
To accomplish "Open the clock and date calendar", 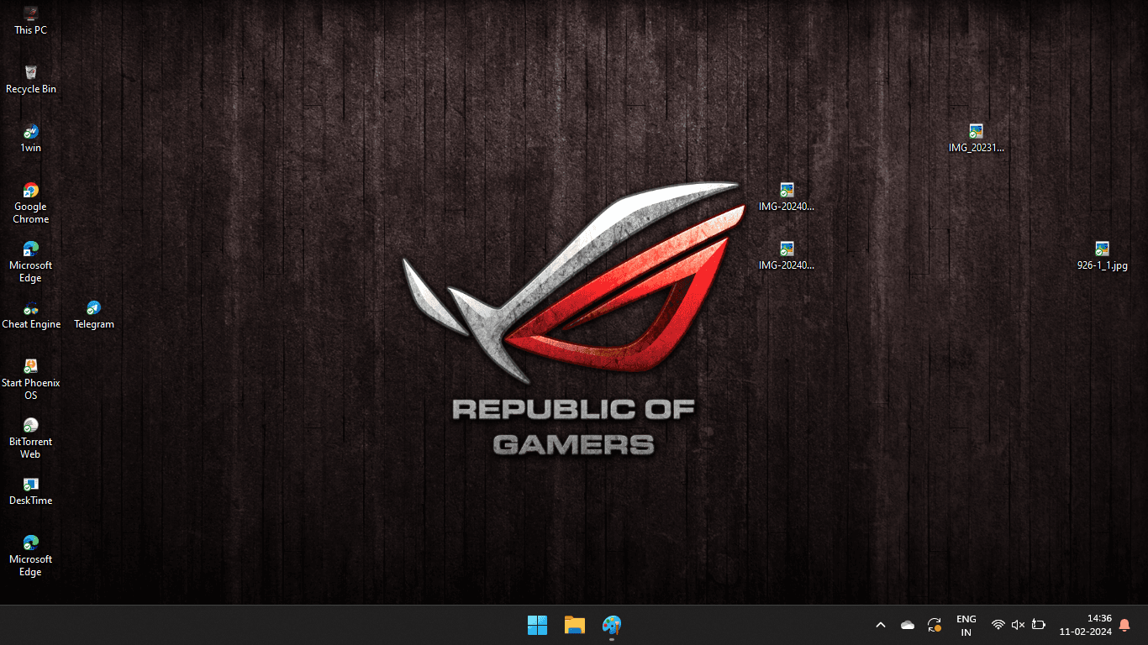I will [x=1085, y=625].
